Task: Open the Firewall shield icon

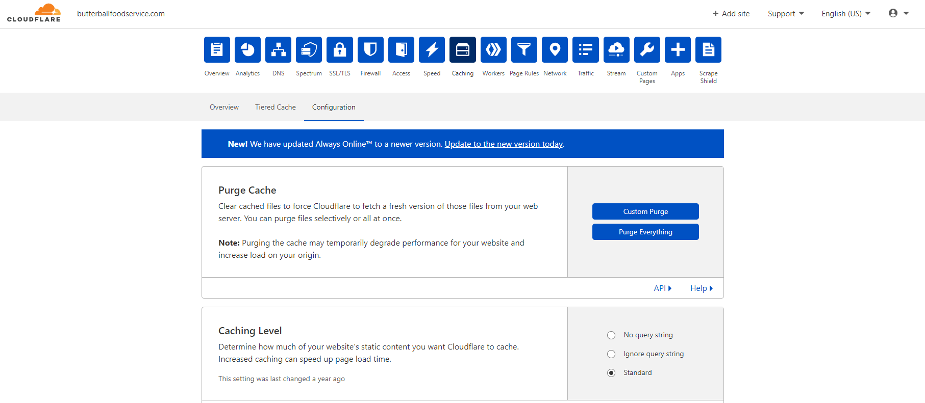Action: coord(370,50)
